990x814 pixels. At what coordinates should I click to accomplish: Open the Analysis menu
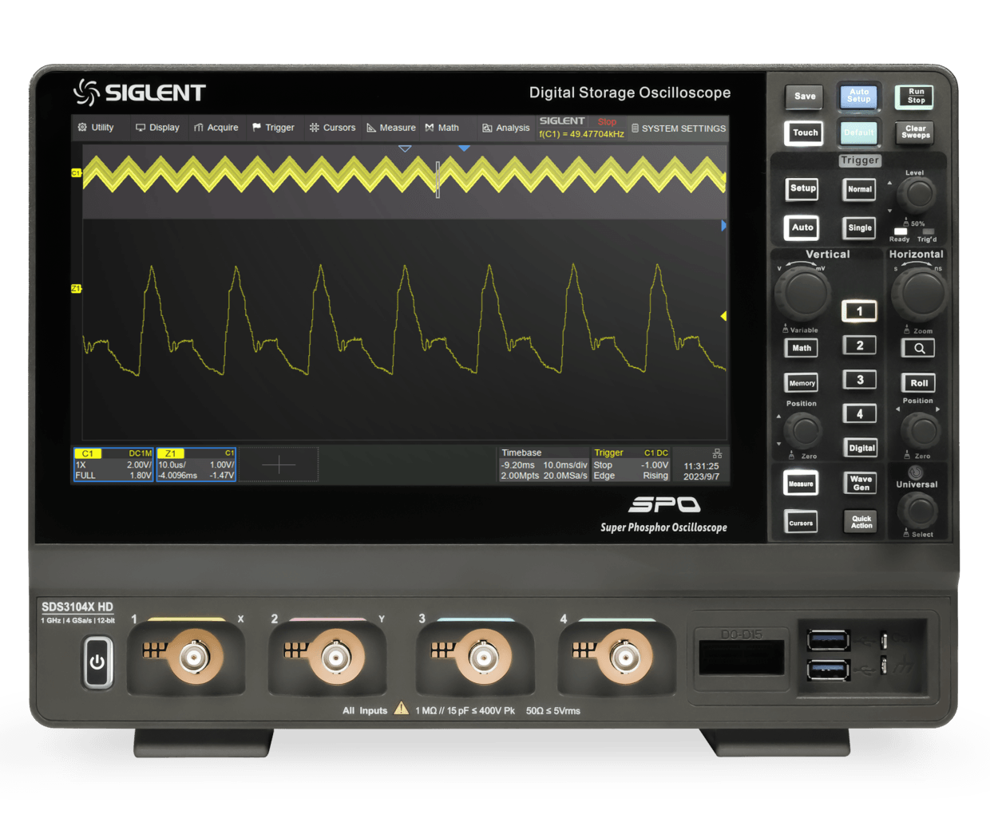pyautogui.click(x=505, y=128)
